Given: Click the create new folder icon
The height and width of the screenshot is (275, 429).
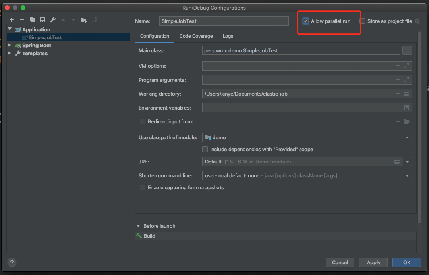Looking at the screenshot, I should click(x=84, y=20).
